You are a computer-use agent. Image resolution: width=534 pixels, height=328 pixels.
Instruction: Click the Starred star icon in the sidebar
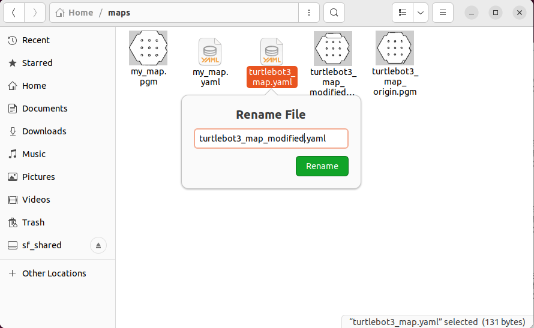tap(12, 63)
